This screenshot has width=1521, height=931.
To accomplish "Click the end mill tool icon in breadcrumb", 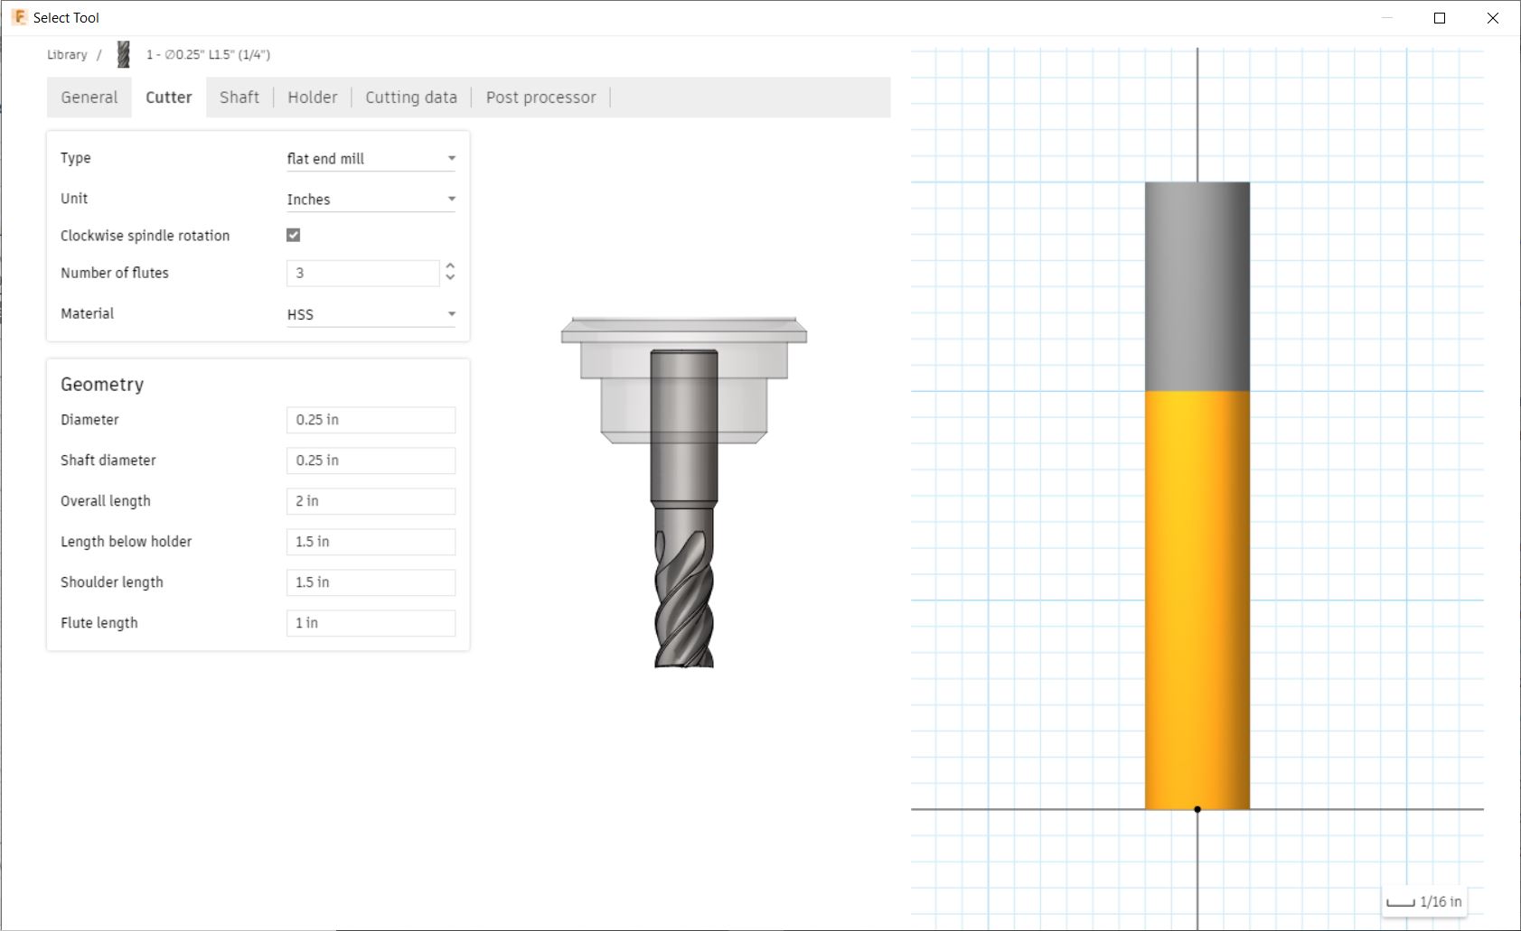I will click(124, 55).
